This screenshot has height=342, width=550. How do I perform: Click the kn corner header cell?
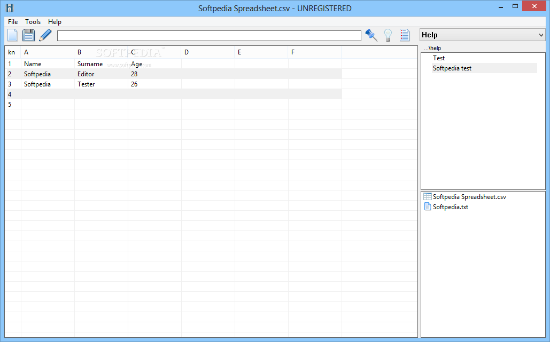pos(13,52)
